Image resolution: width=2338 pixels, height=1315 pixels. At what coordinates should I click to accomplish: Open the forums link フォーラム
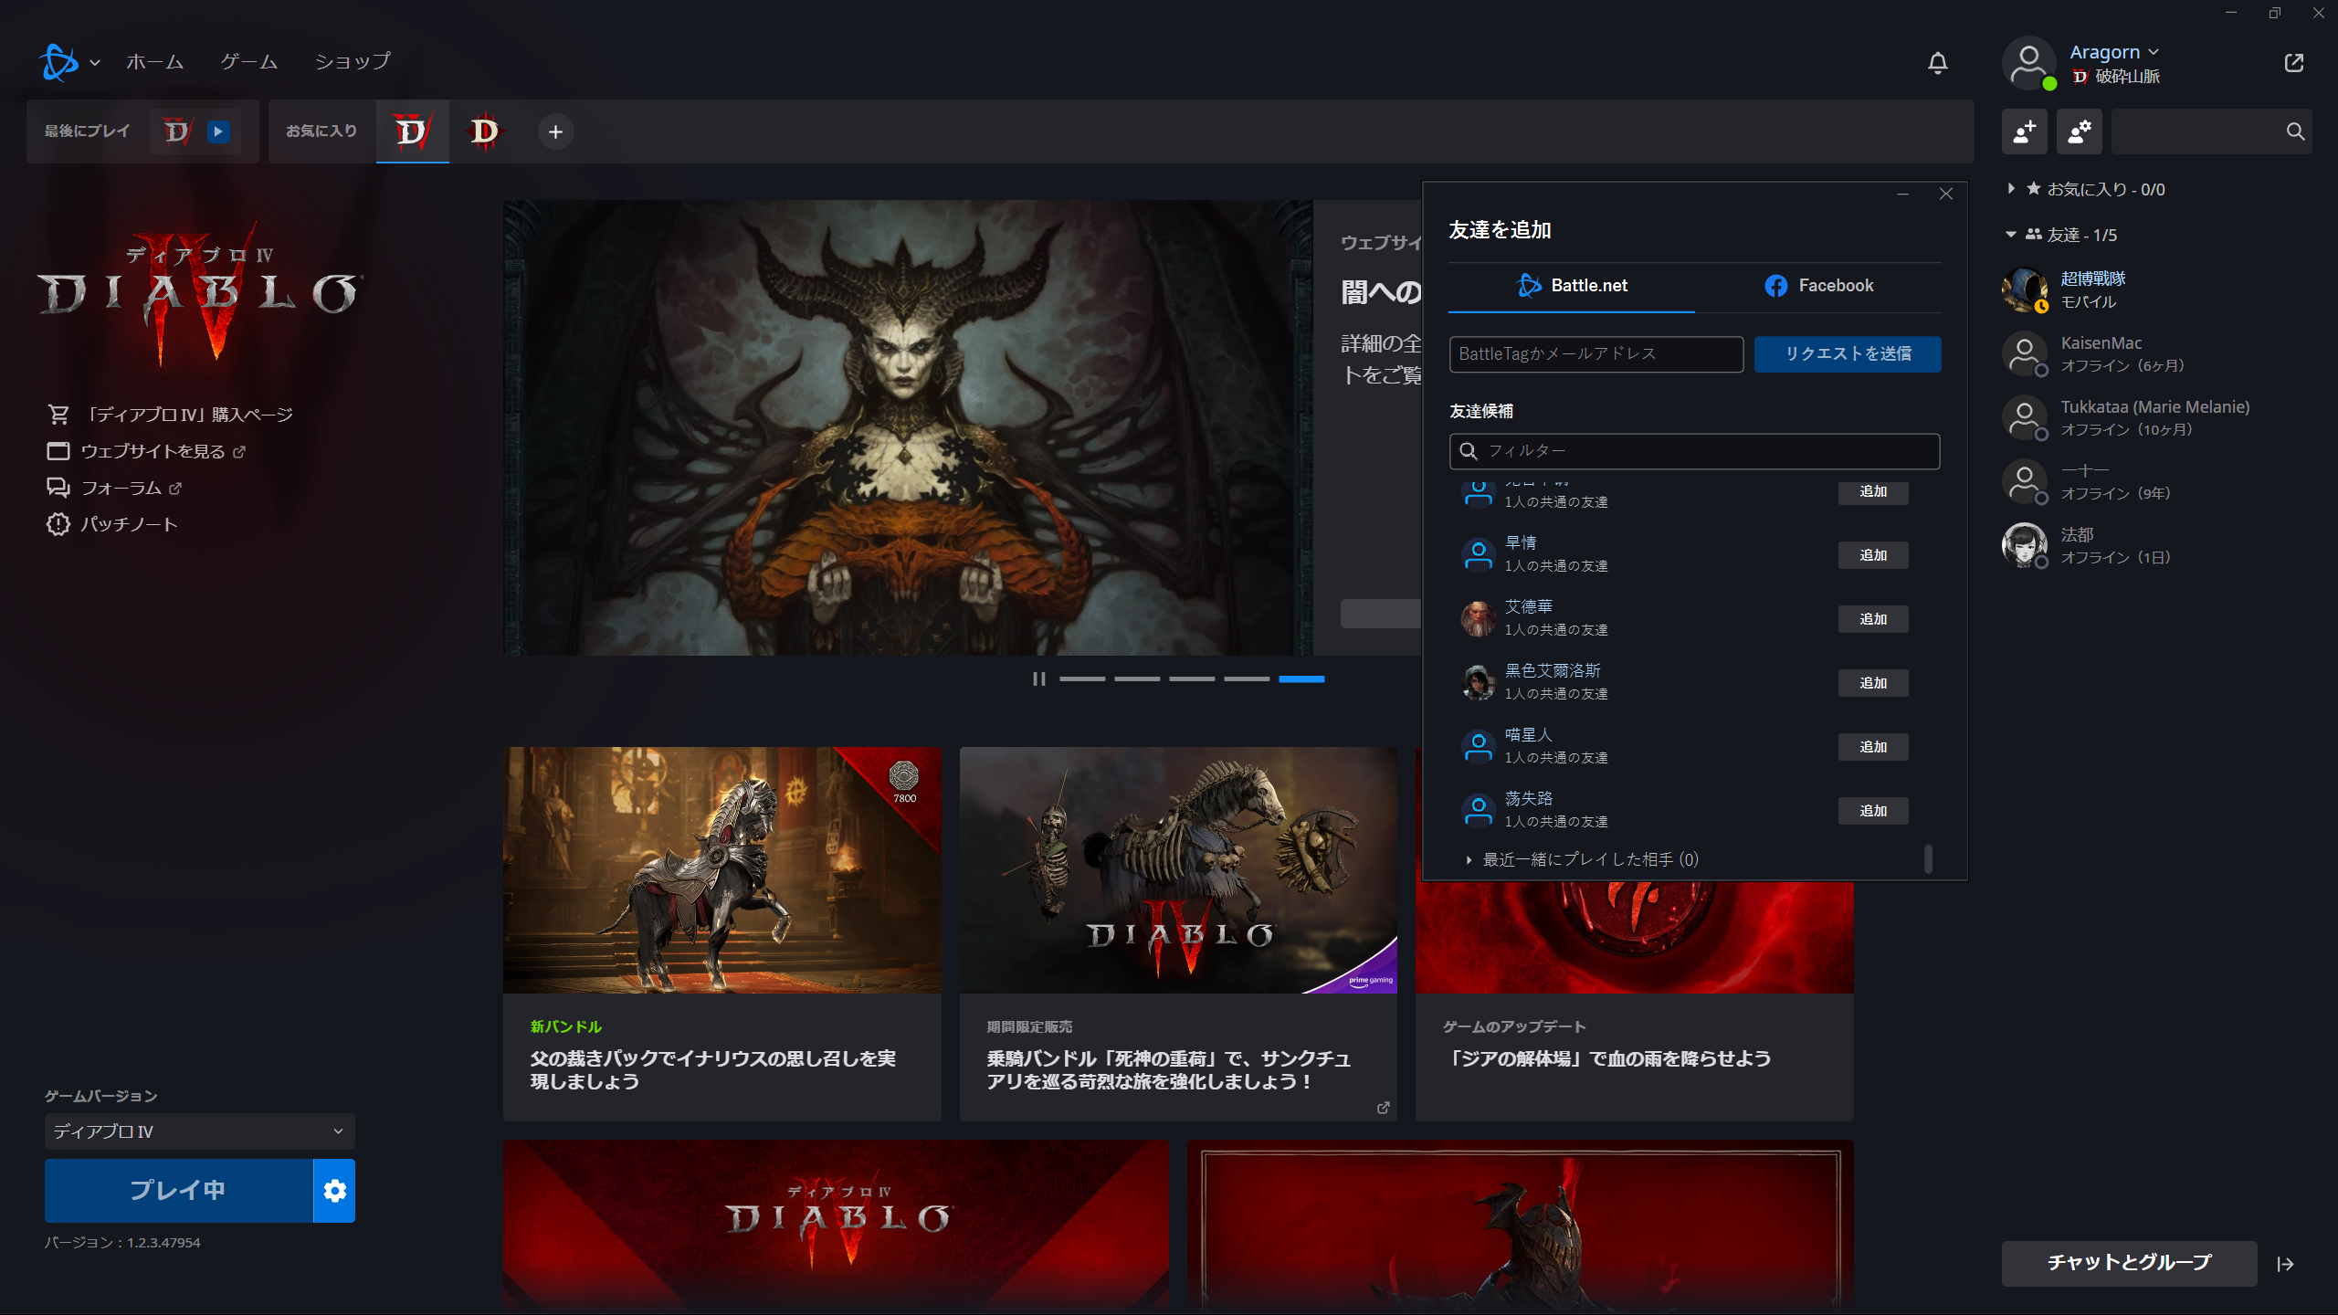(114, 488)
